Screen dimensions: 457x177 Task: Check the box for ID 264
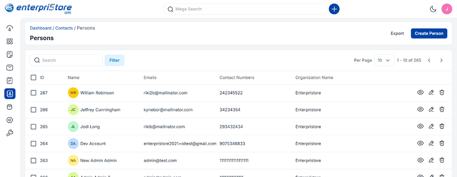[x=33, y=144]
